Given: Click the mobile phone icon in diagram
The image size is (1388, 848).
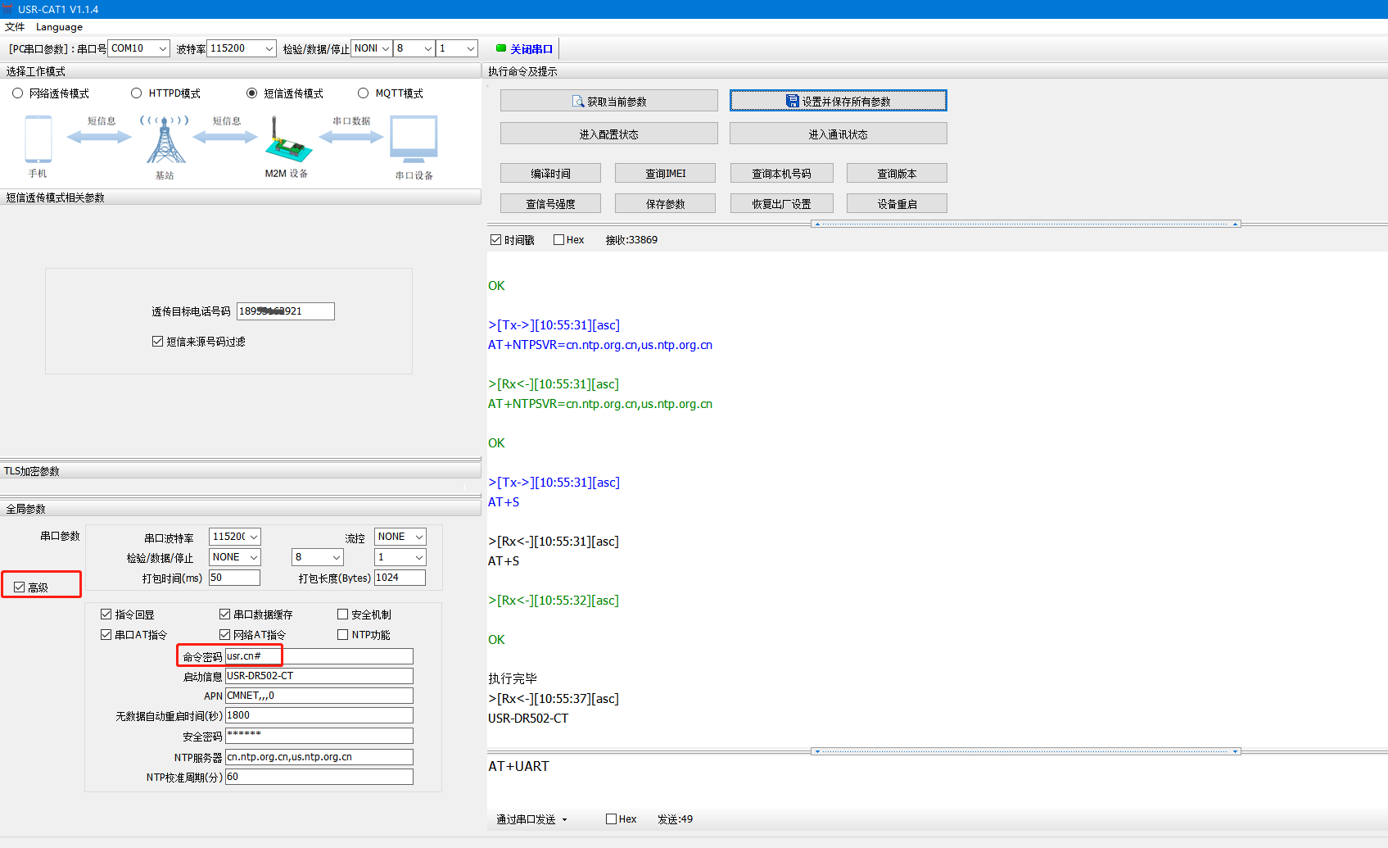Looking at the screenshot, I should 38,139.
